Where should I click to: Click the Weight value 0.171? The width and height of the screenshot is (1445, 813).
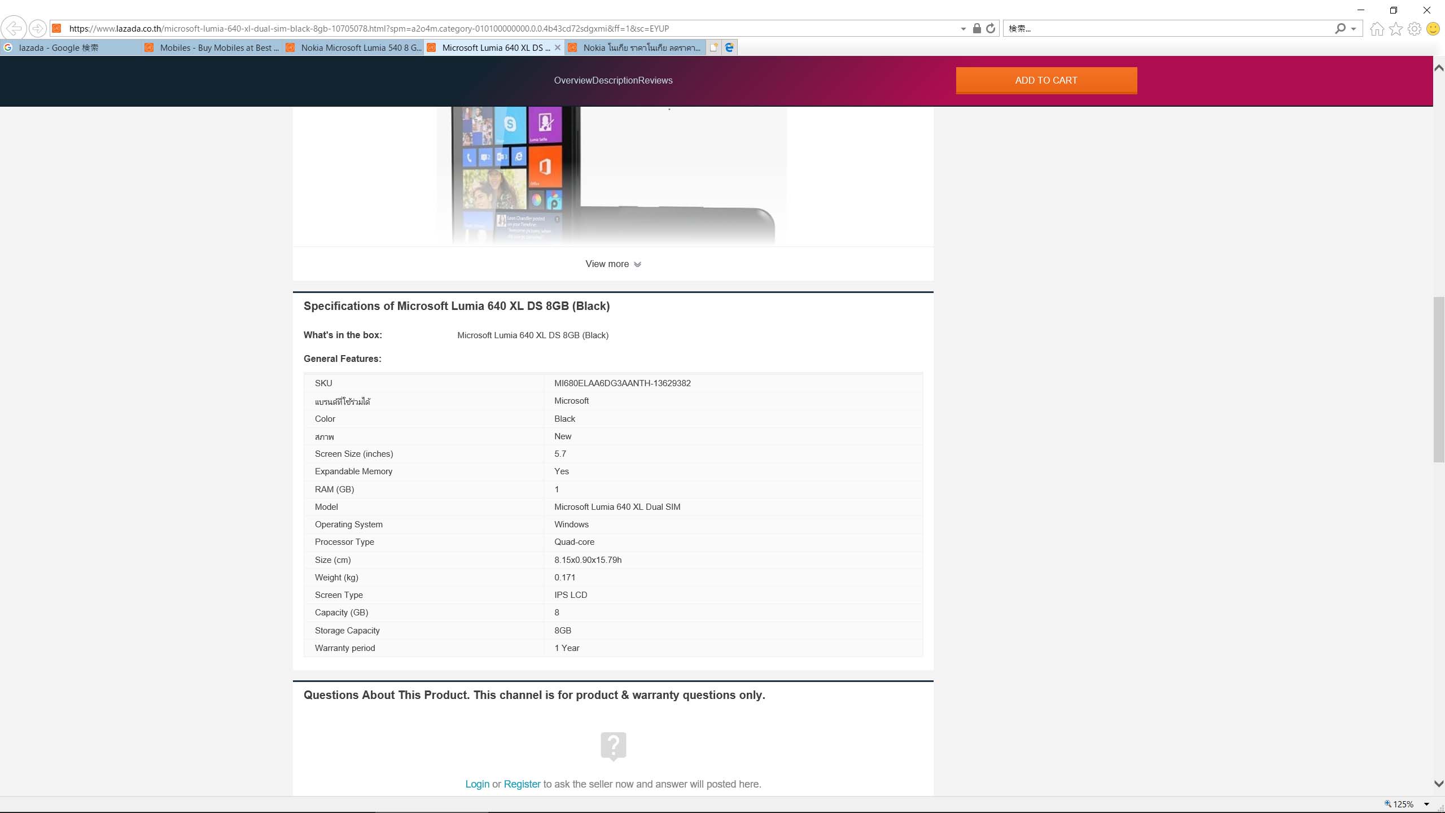[x=564, y=577]
